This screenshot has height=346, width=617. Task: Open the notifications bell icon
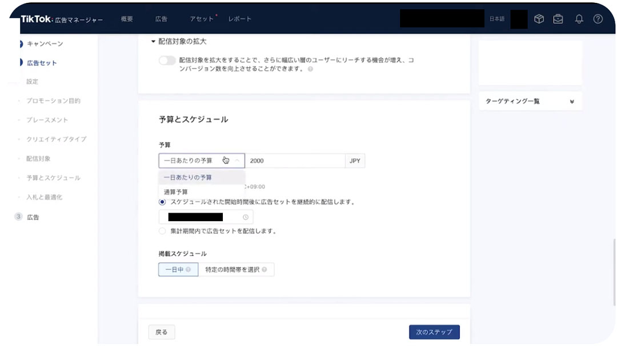tap(579, 19)
